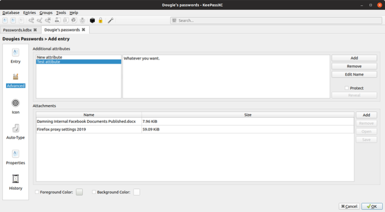
Task: Confirm the entry with OK
Action: click(372, 206)
